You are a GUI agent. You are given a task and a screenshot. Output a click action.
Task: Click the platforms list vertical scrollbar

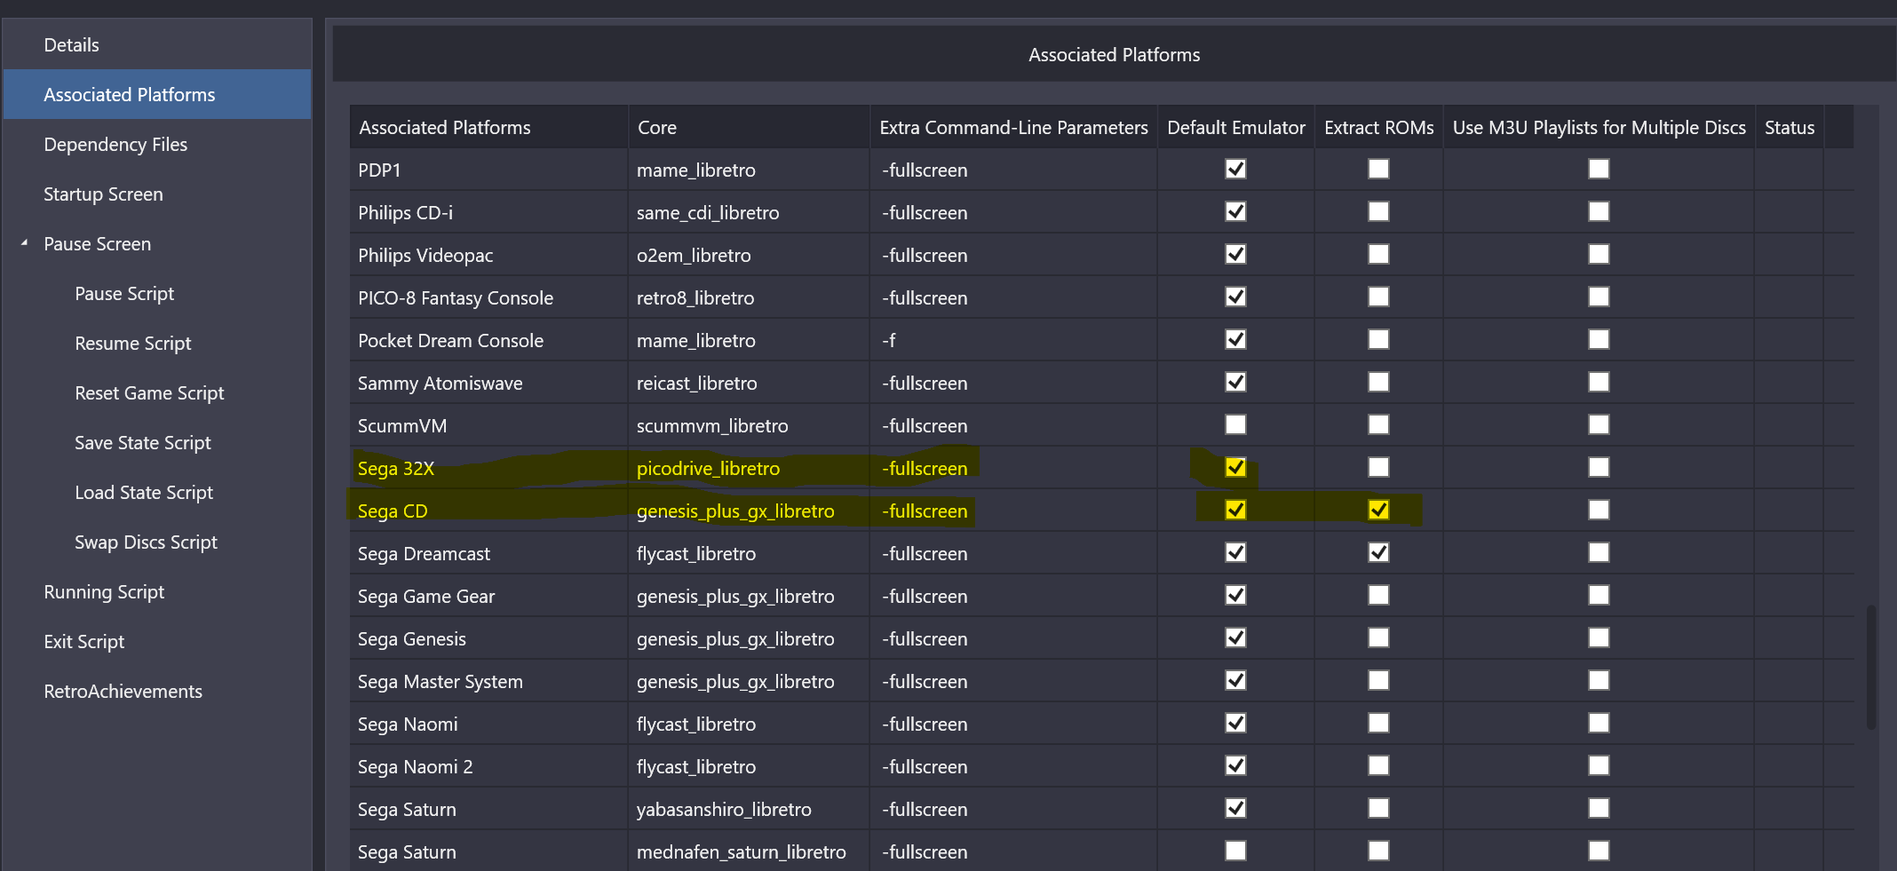click(1871, 667)
